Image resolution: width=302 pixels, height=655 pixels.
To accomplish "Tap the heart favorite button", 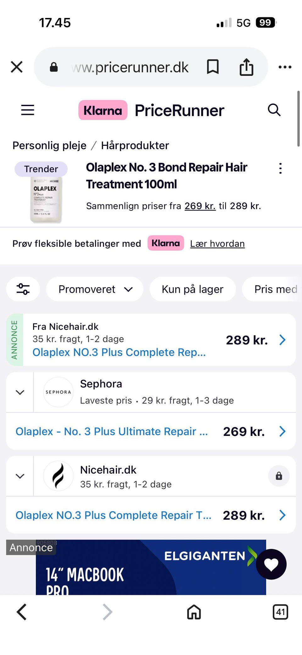I will (271, 564).
